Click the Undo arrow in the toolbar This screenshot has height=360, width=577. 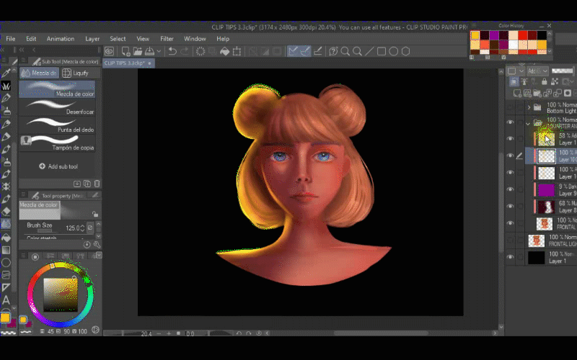(172, 51)
